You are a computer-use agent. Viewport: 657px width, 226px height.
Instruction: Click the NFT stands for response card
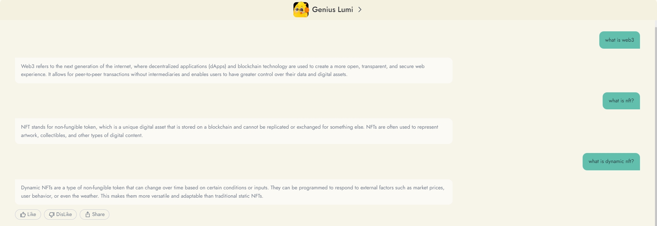(233, 131)
